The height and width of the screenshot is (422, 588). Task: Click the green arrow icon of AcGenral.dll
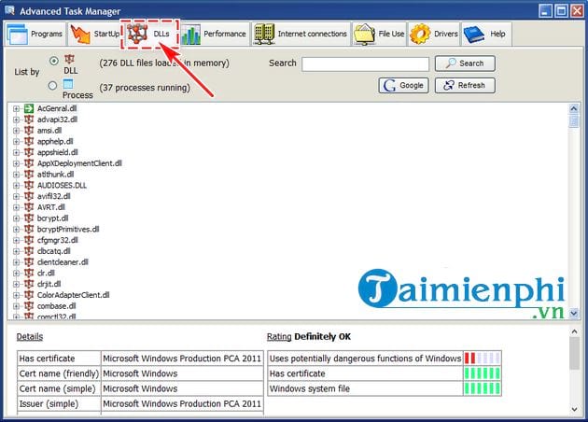coord(29,108)
